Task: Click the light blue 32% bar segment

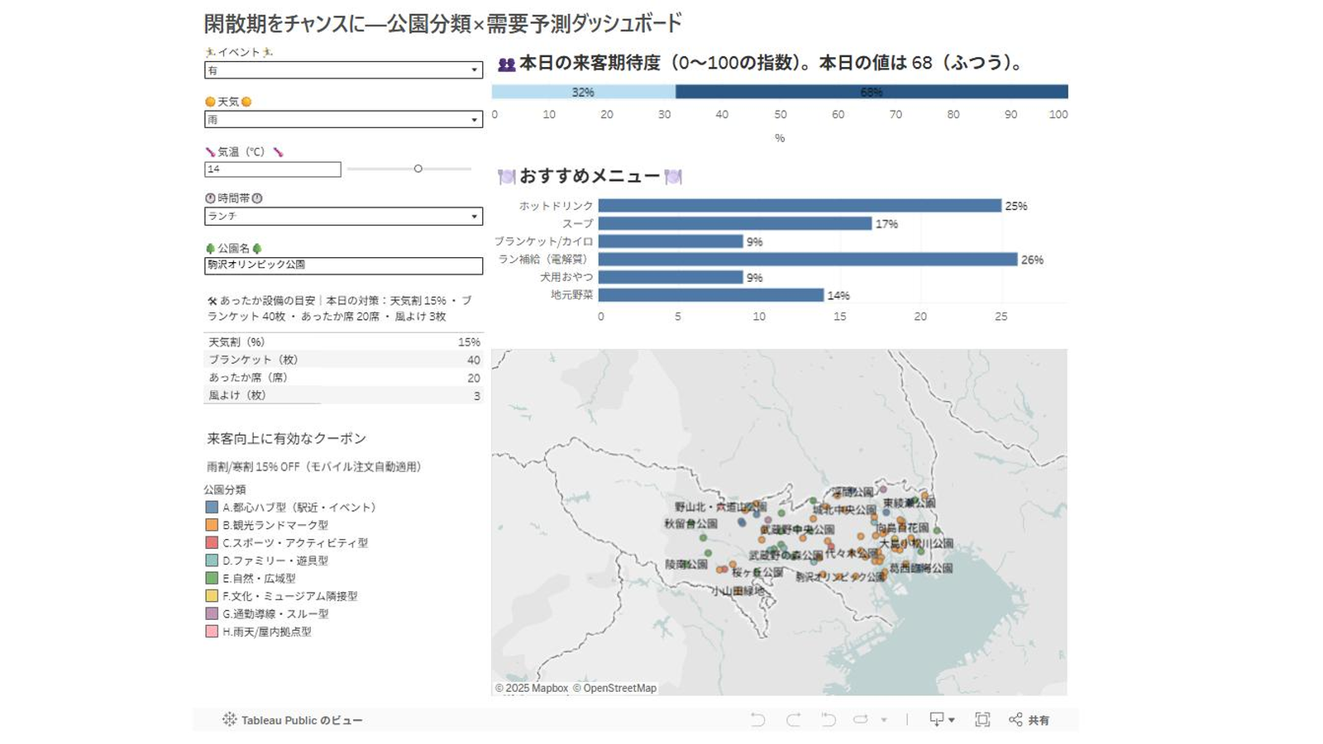Action: pyautogui.click(x=584, y=92)
